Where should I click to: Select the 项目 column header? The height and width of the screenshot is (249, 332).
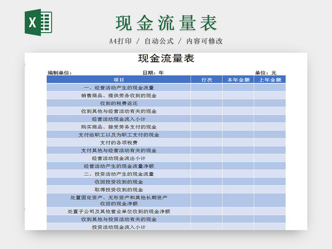coord(119,79)
